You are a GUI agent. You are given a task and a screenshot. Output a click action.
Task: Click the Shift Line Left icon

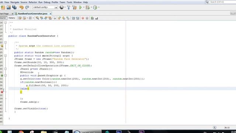[x=73, y=18]
